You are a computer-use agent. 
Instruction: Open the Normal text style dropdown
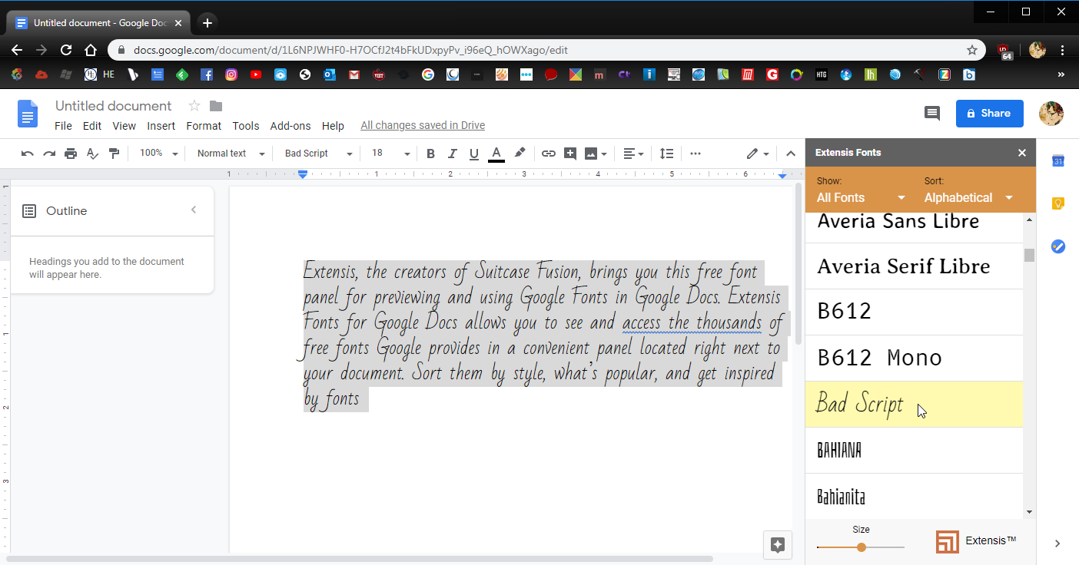click(231, 154)
